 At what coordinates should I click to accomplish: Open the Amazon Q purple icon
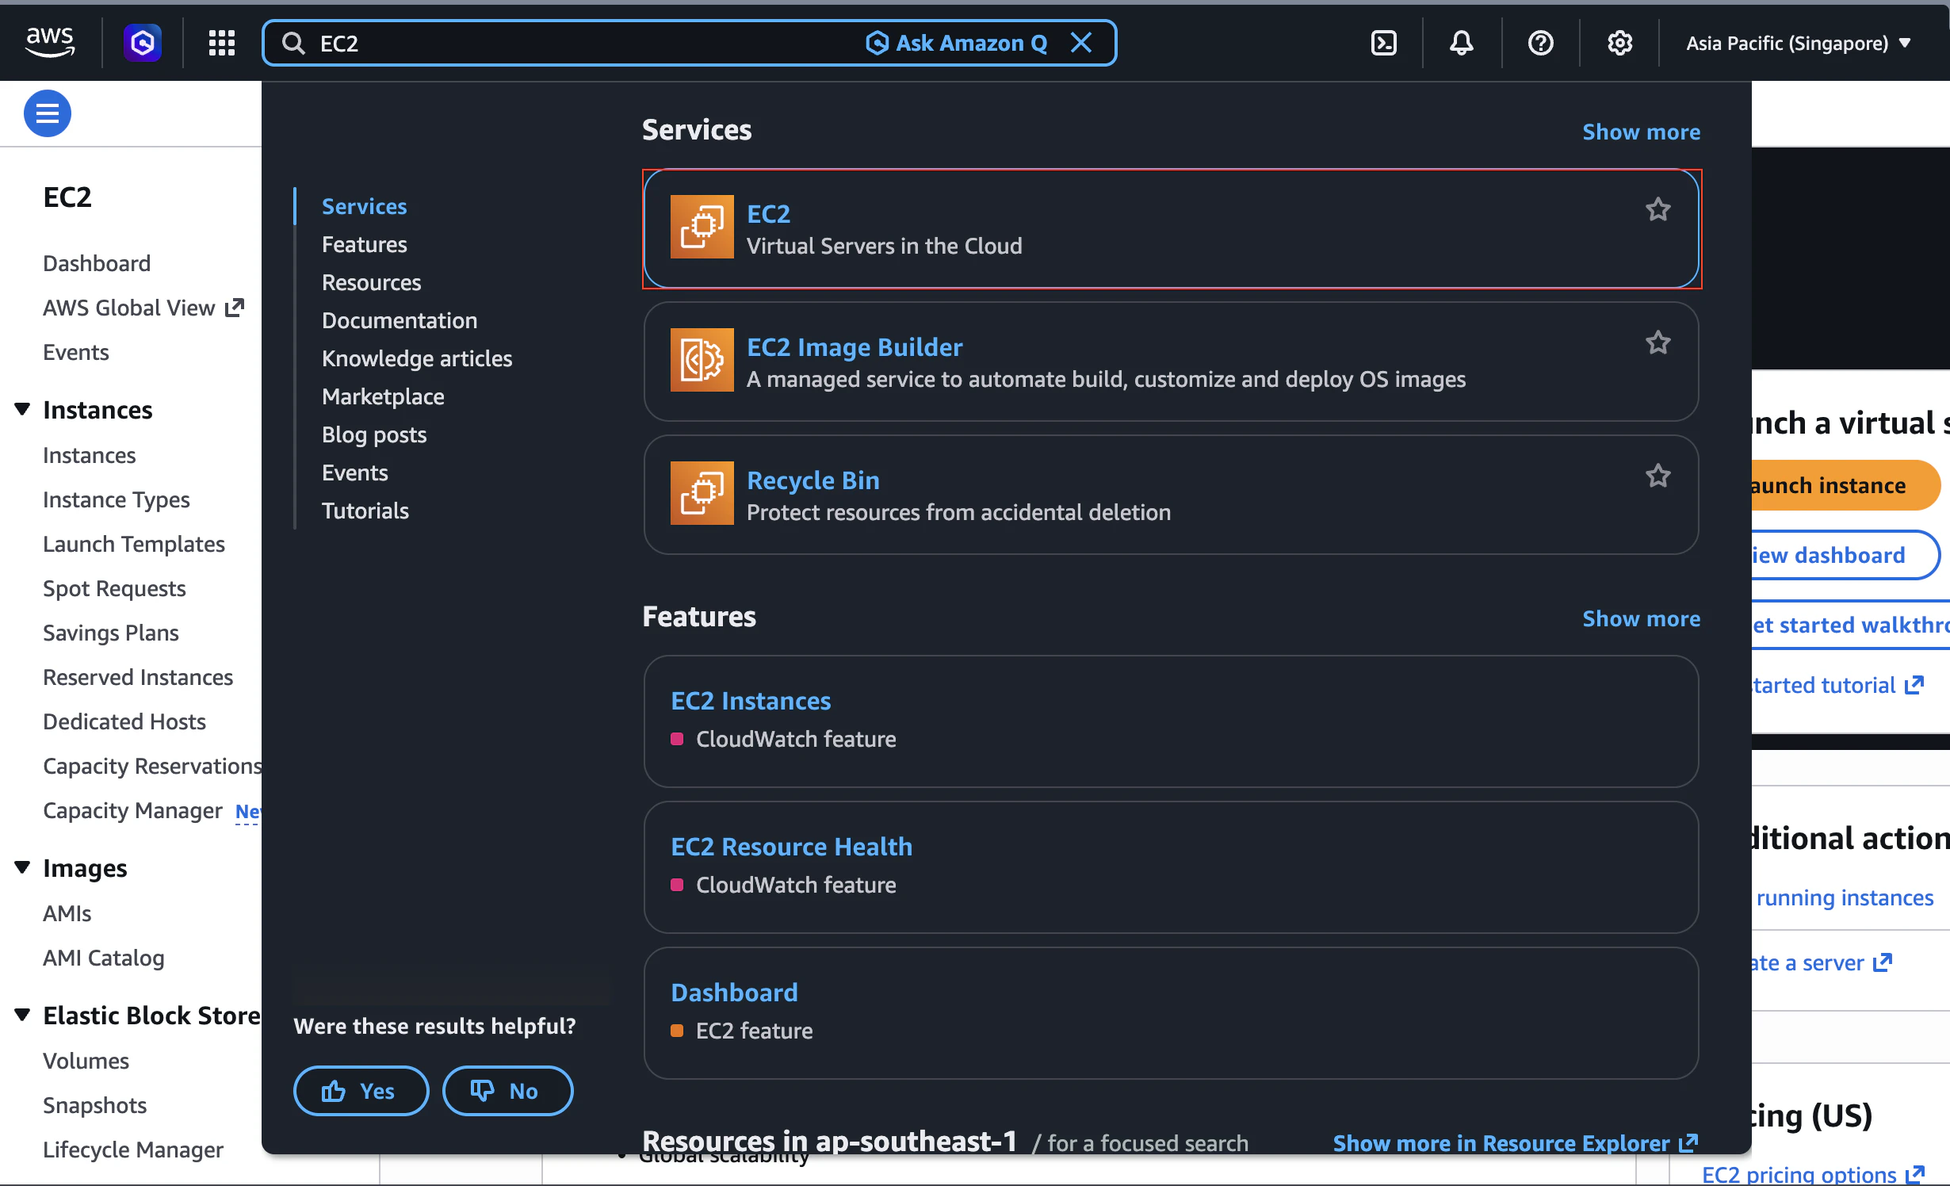143,42
